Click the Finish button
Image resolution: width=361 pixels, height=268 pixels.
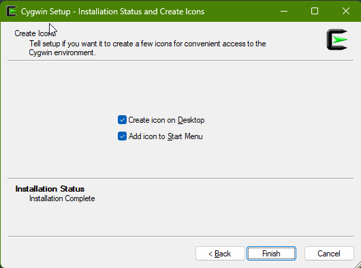(271, 254)
